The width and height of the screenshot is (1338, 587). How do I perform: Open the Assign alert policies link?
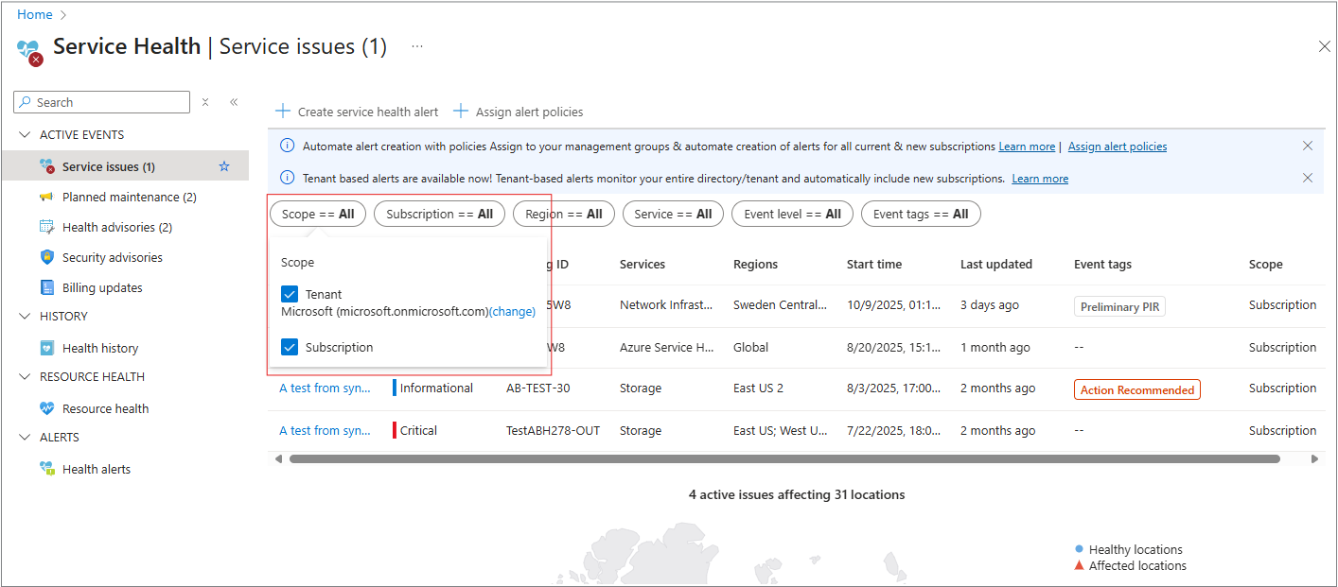point(1117,147)
